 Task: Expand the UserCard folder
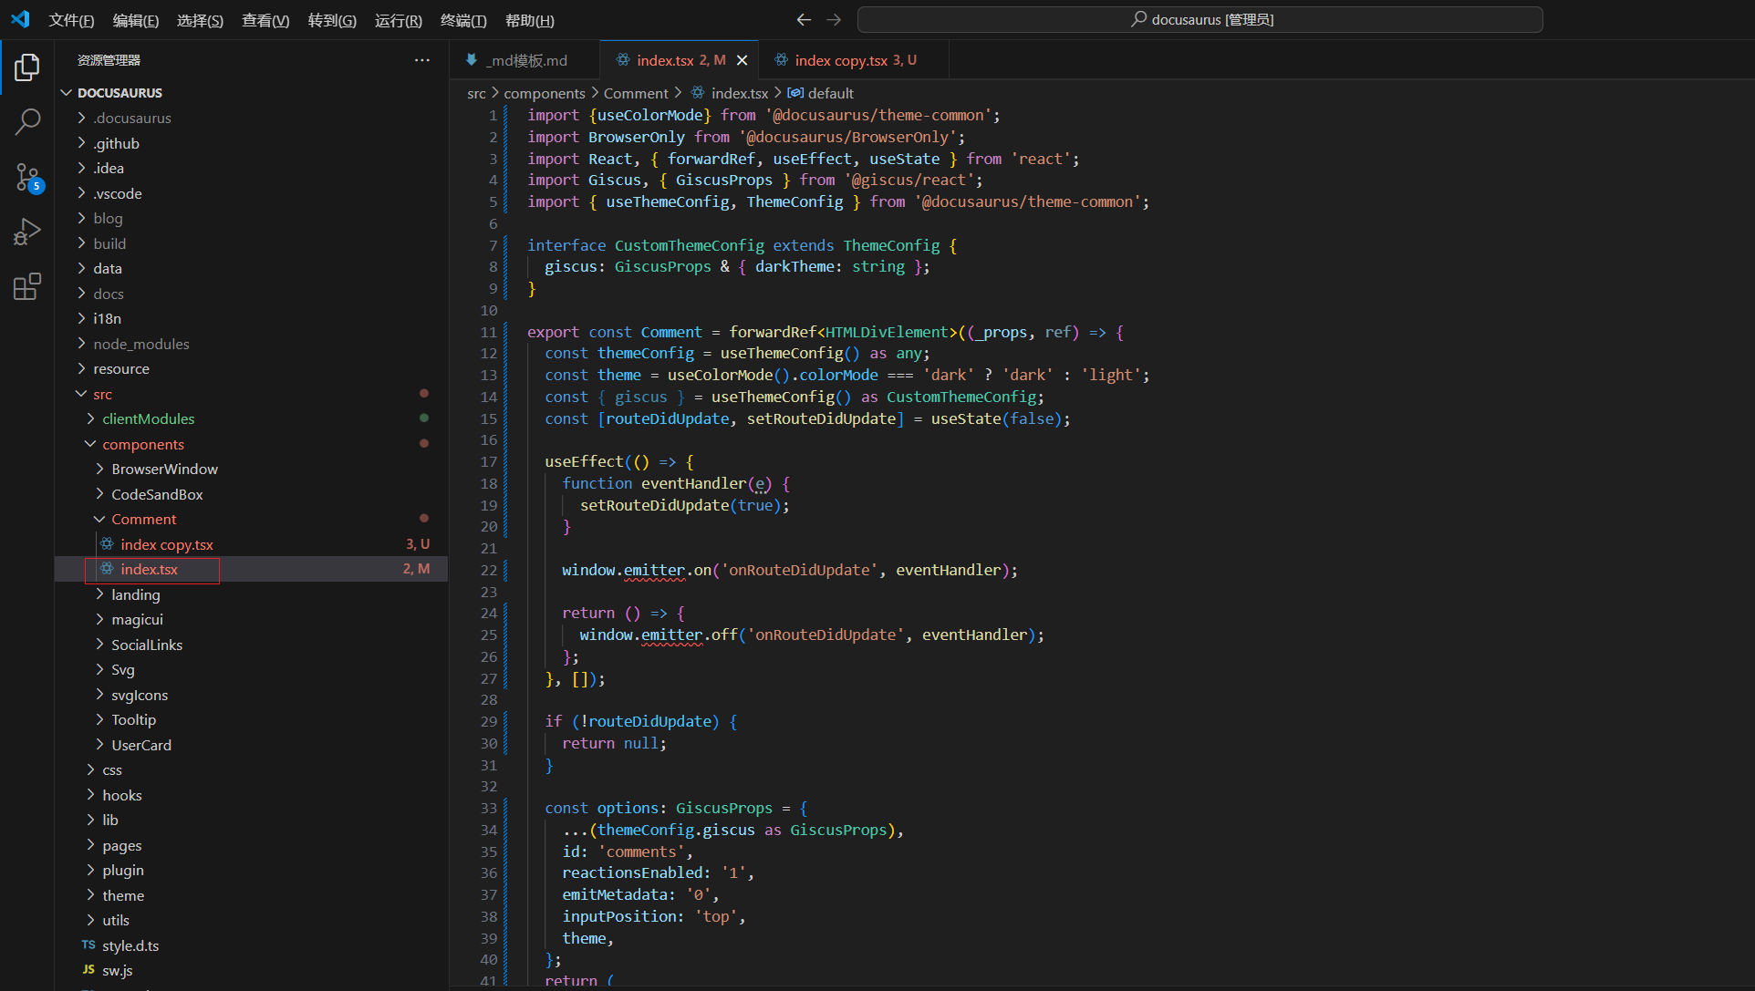(252, 745)
